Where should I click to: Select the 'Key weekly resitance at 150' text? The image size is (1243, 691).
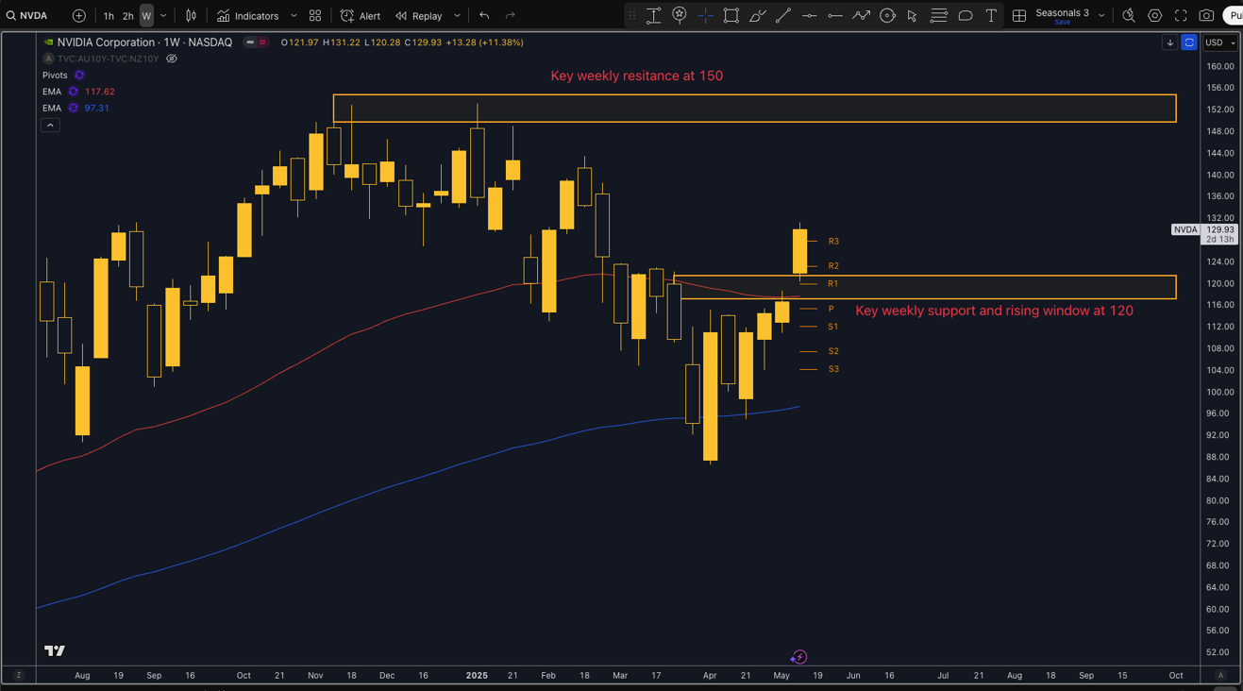637,76
